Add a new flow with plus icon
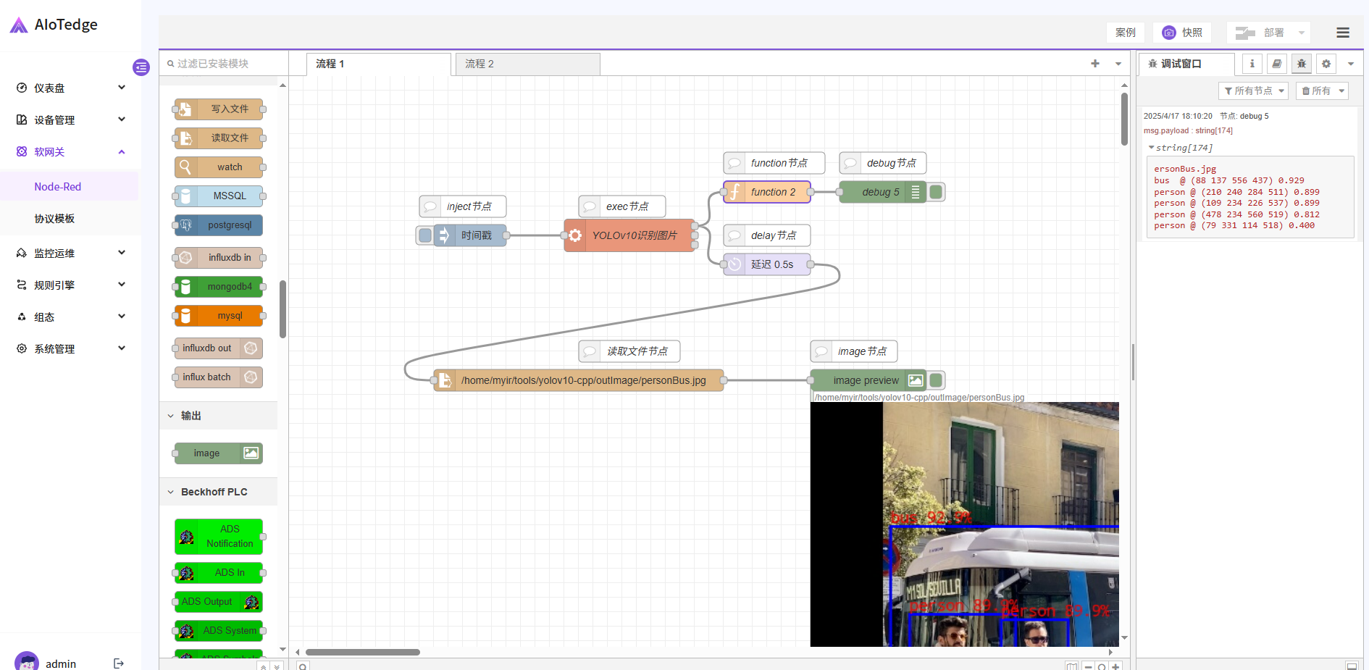This screenshot has height=670, width=1369. (x=1094, y=64)
